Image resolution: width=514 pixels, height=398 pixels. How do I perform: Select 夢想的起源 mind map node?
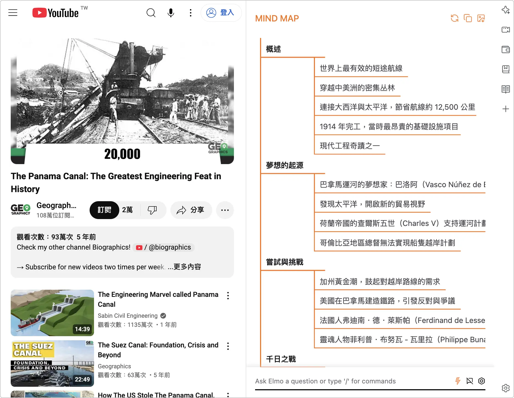tap(285, 165)
